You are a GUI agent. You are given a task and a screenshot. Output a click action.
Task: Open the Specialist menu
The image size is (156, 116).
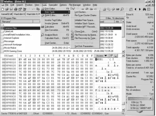click(53, 5)
